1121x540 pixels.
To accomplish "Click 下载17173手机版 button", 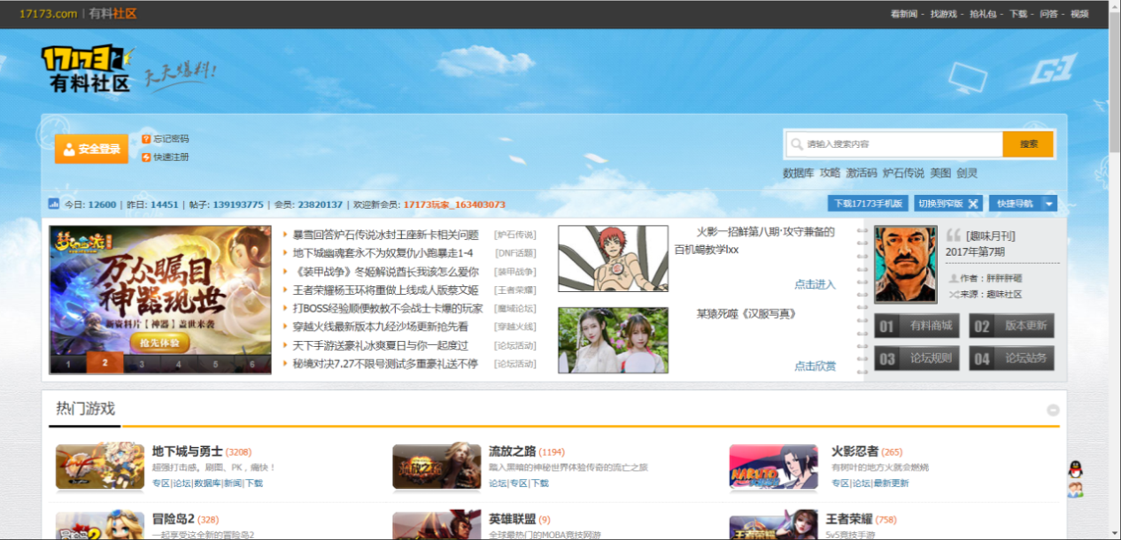I will (868, 204).
